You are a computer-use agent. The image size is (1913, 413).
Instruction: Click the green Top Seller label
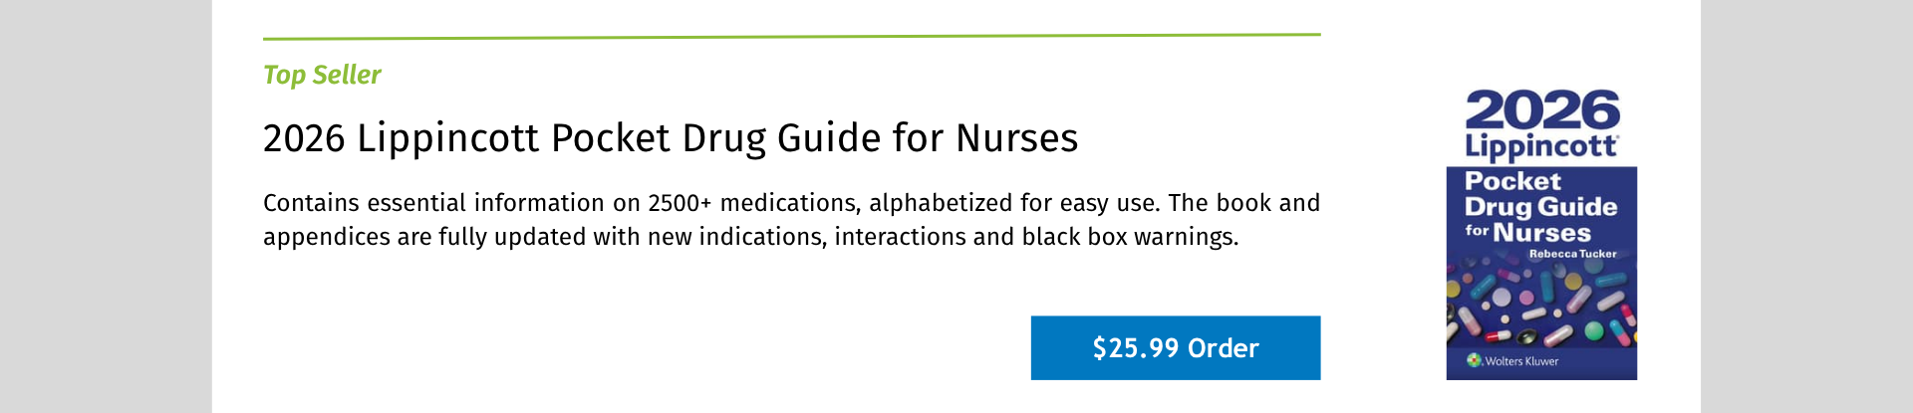[x=322, y=75]
